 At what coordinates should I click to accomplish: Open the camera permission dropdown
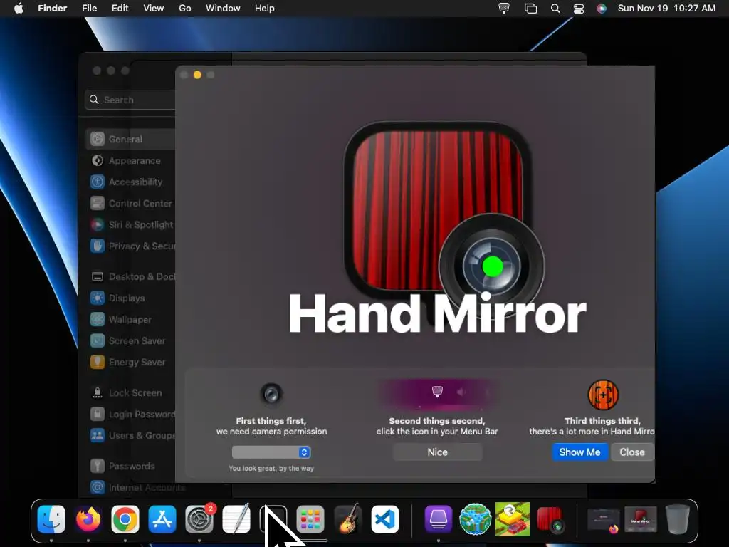[271, 452]
